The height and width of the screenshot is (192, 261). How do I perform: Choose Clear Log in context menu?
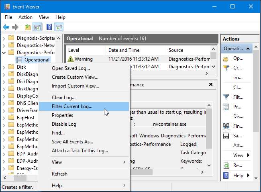coord(84,98)
